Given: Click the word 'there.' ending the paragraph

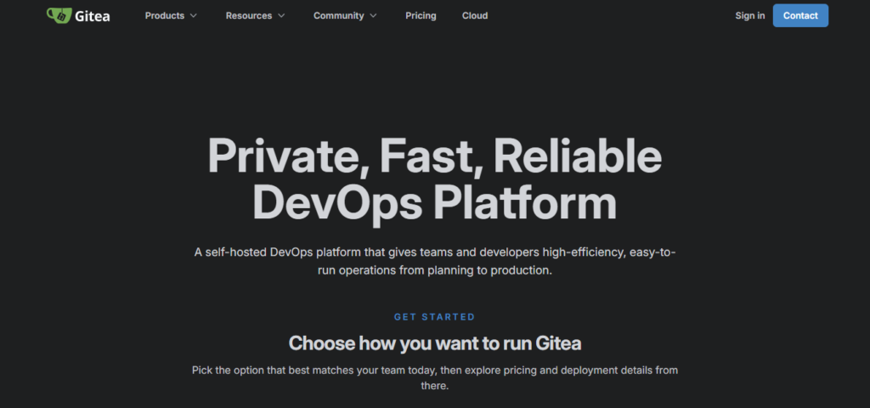Looking at the screenshot, I should click(434, 385).
